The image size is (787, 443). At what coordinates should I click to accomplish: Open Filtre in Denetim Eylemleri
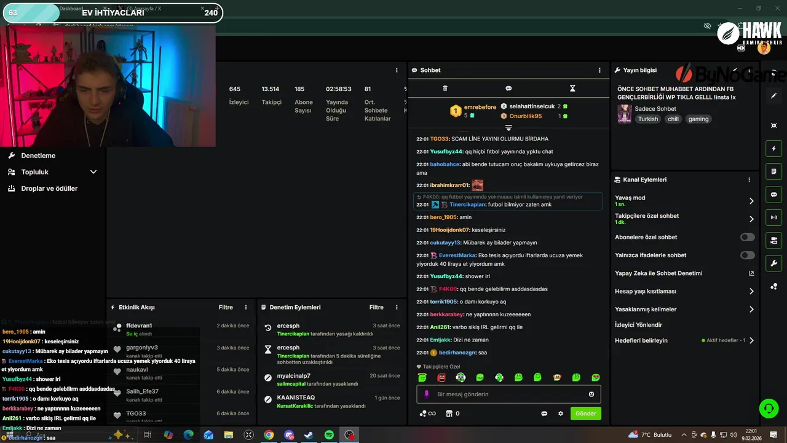pos(376,307)
